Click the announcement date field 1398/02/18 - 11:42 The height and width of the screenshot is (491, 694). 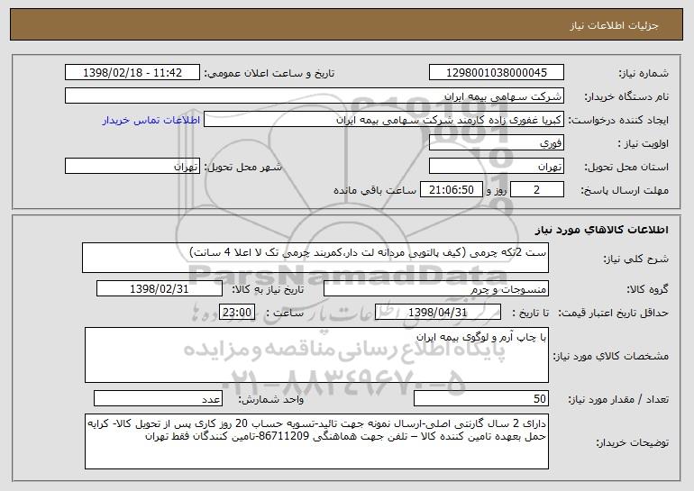click(x=132, y=73)
